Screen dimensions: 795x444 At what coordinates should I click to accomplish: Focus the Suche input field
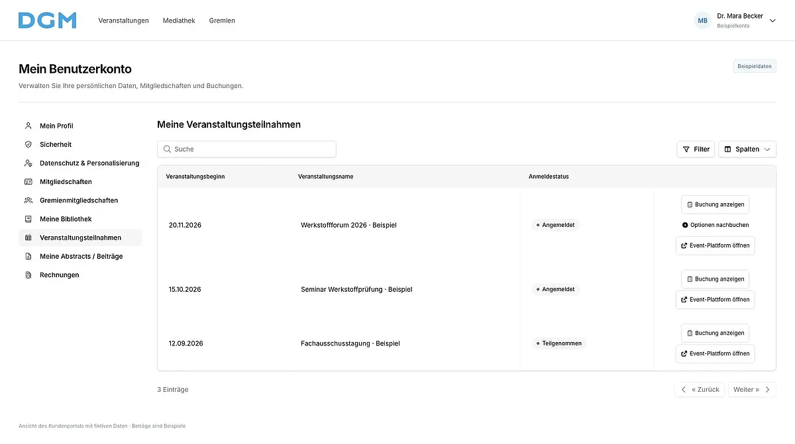coord(246,149)
